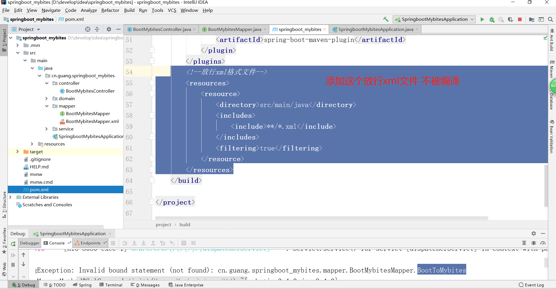Locate current file in Project tree
Viewport: 556px width, 289px height.
[x=88, y=29]
